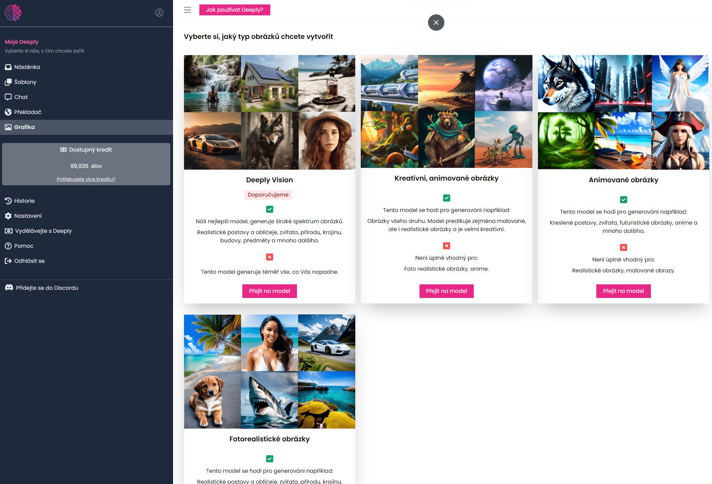Click the puppy thumbnail
712x484 pixels.
[x=212, y=400]
